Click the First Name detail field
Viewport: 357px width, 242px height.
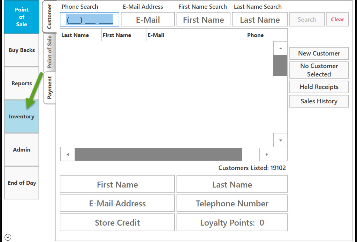pyautogui.click(x=117, y=184)
